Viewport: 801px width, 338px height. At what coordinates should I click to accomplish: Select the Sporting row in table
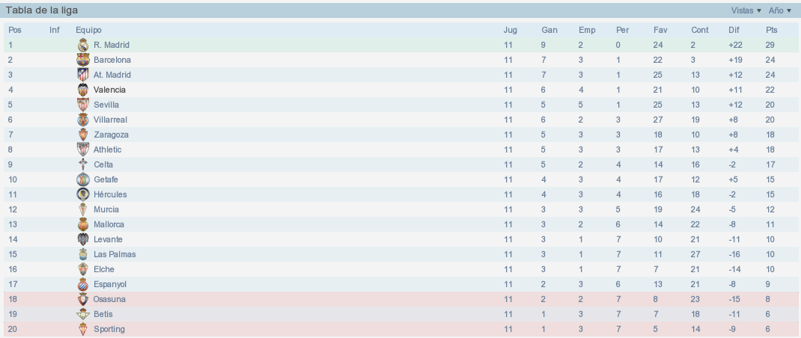400,329
